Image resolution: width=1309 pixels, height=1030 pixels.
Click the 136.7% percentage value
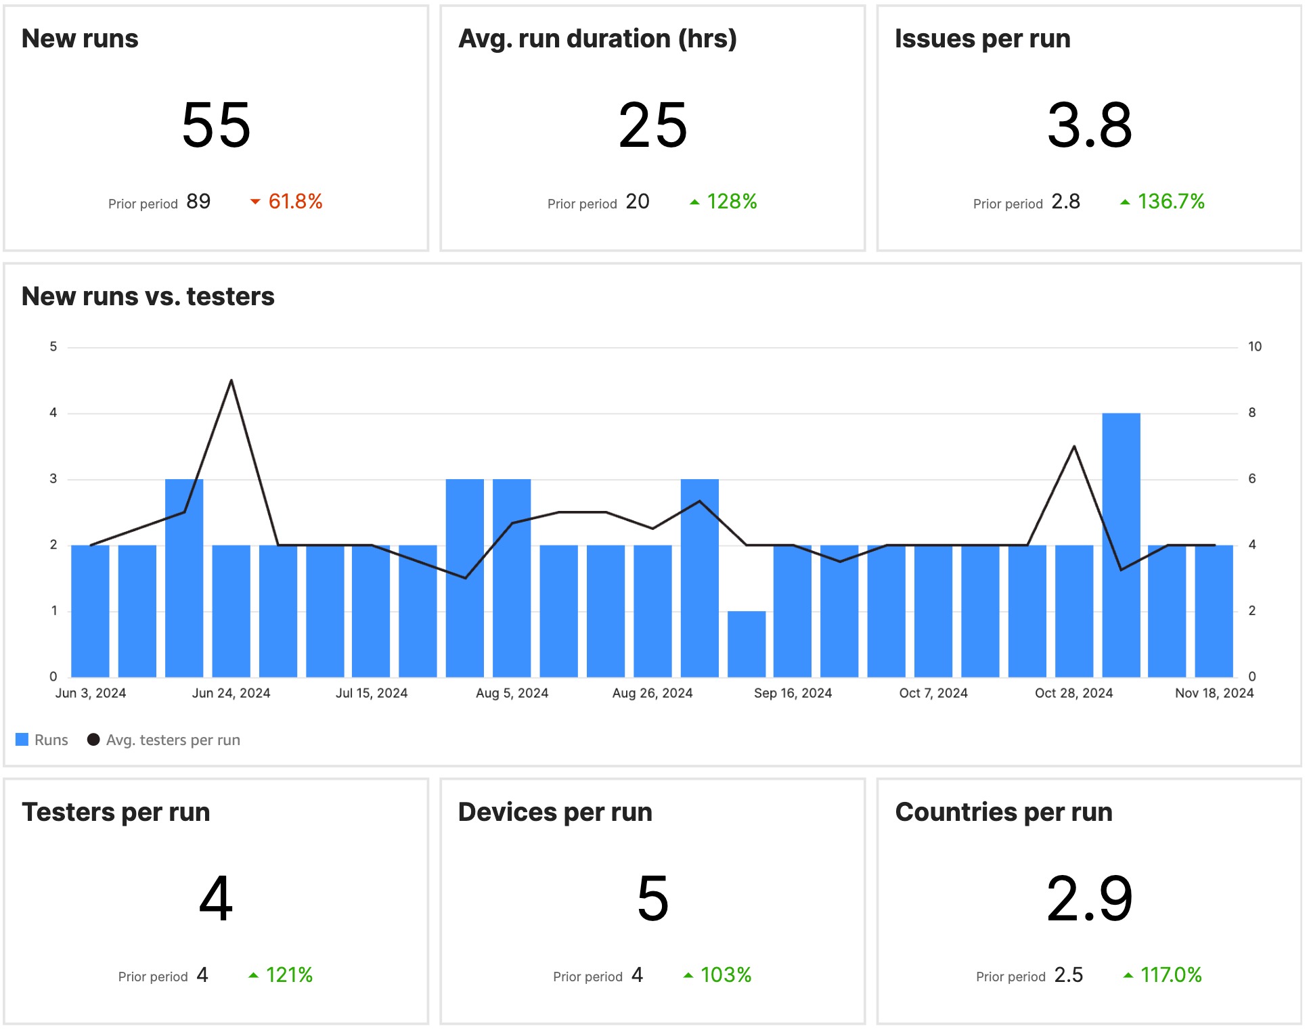click(1171, 201)
